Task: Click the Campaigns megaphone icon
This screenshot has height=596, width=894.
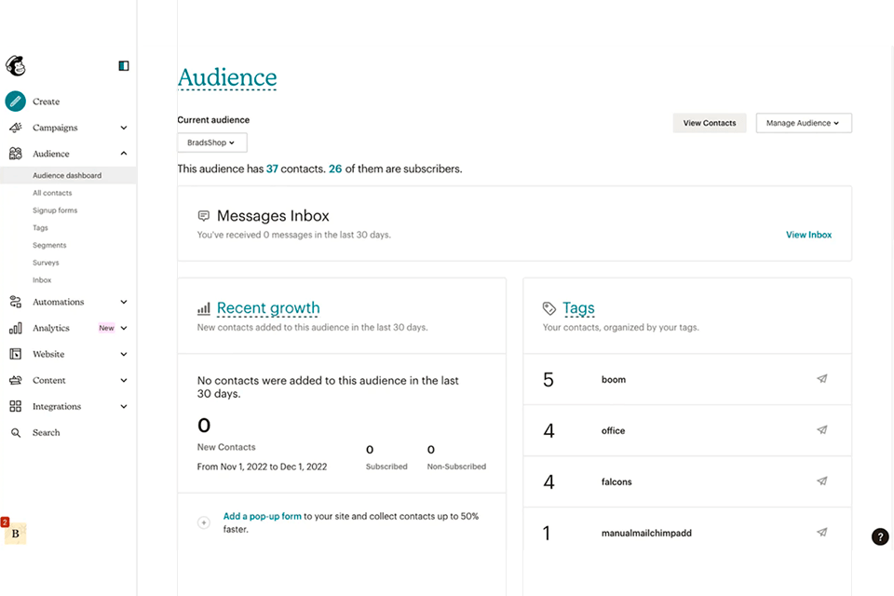Action: pos(16,128)
